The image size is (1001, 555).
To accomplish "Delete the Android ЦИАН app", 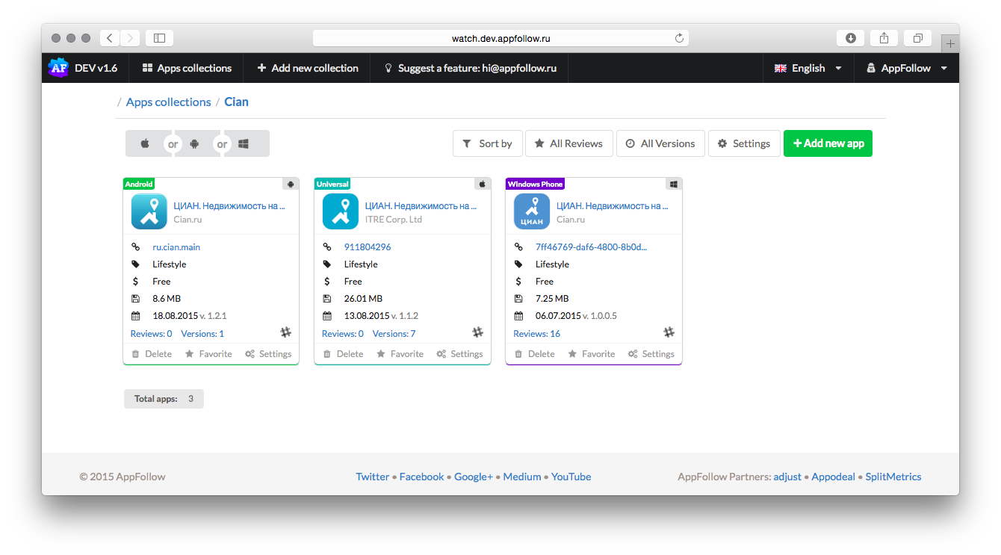I will pos(152,354).
